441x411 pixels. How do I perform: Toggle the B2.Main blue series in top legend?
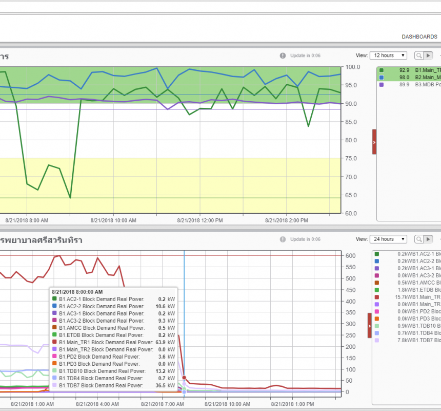click(x=381, y=78)
